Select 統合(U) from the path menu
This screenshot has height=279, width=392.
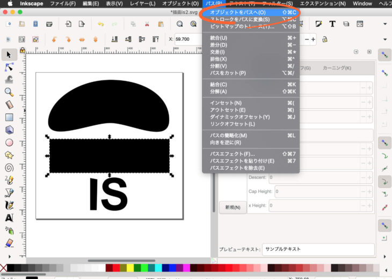[x=219, y=38]
